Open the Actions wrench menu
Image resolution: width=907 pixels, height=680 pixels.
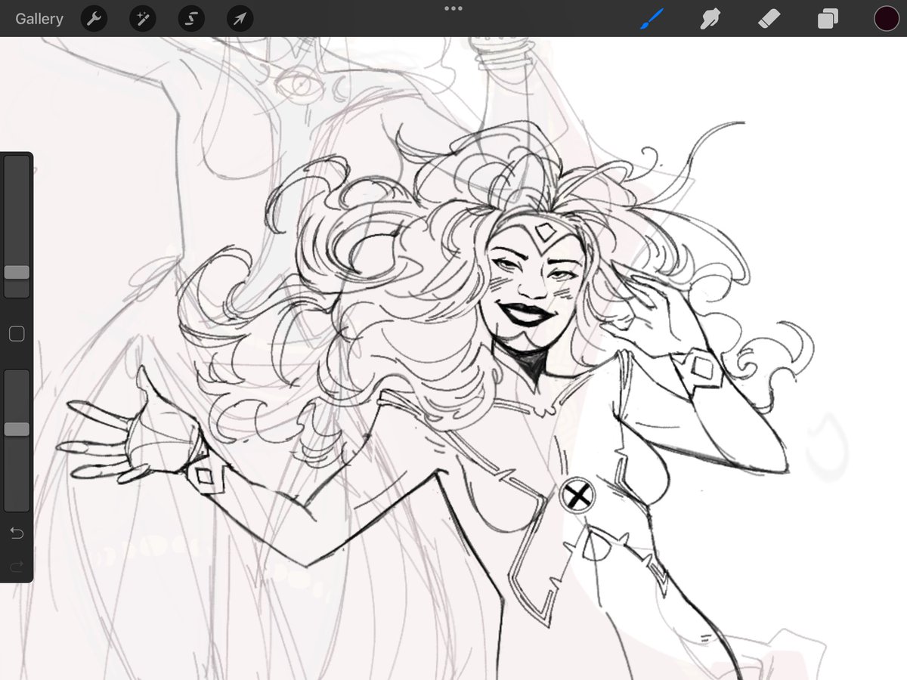click(x=94, y=19)
